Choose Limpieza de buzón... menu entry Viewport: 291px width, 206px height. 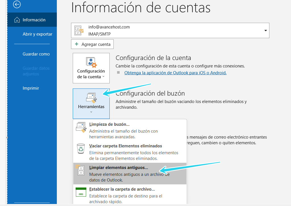coord(130,130)
